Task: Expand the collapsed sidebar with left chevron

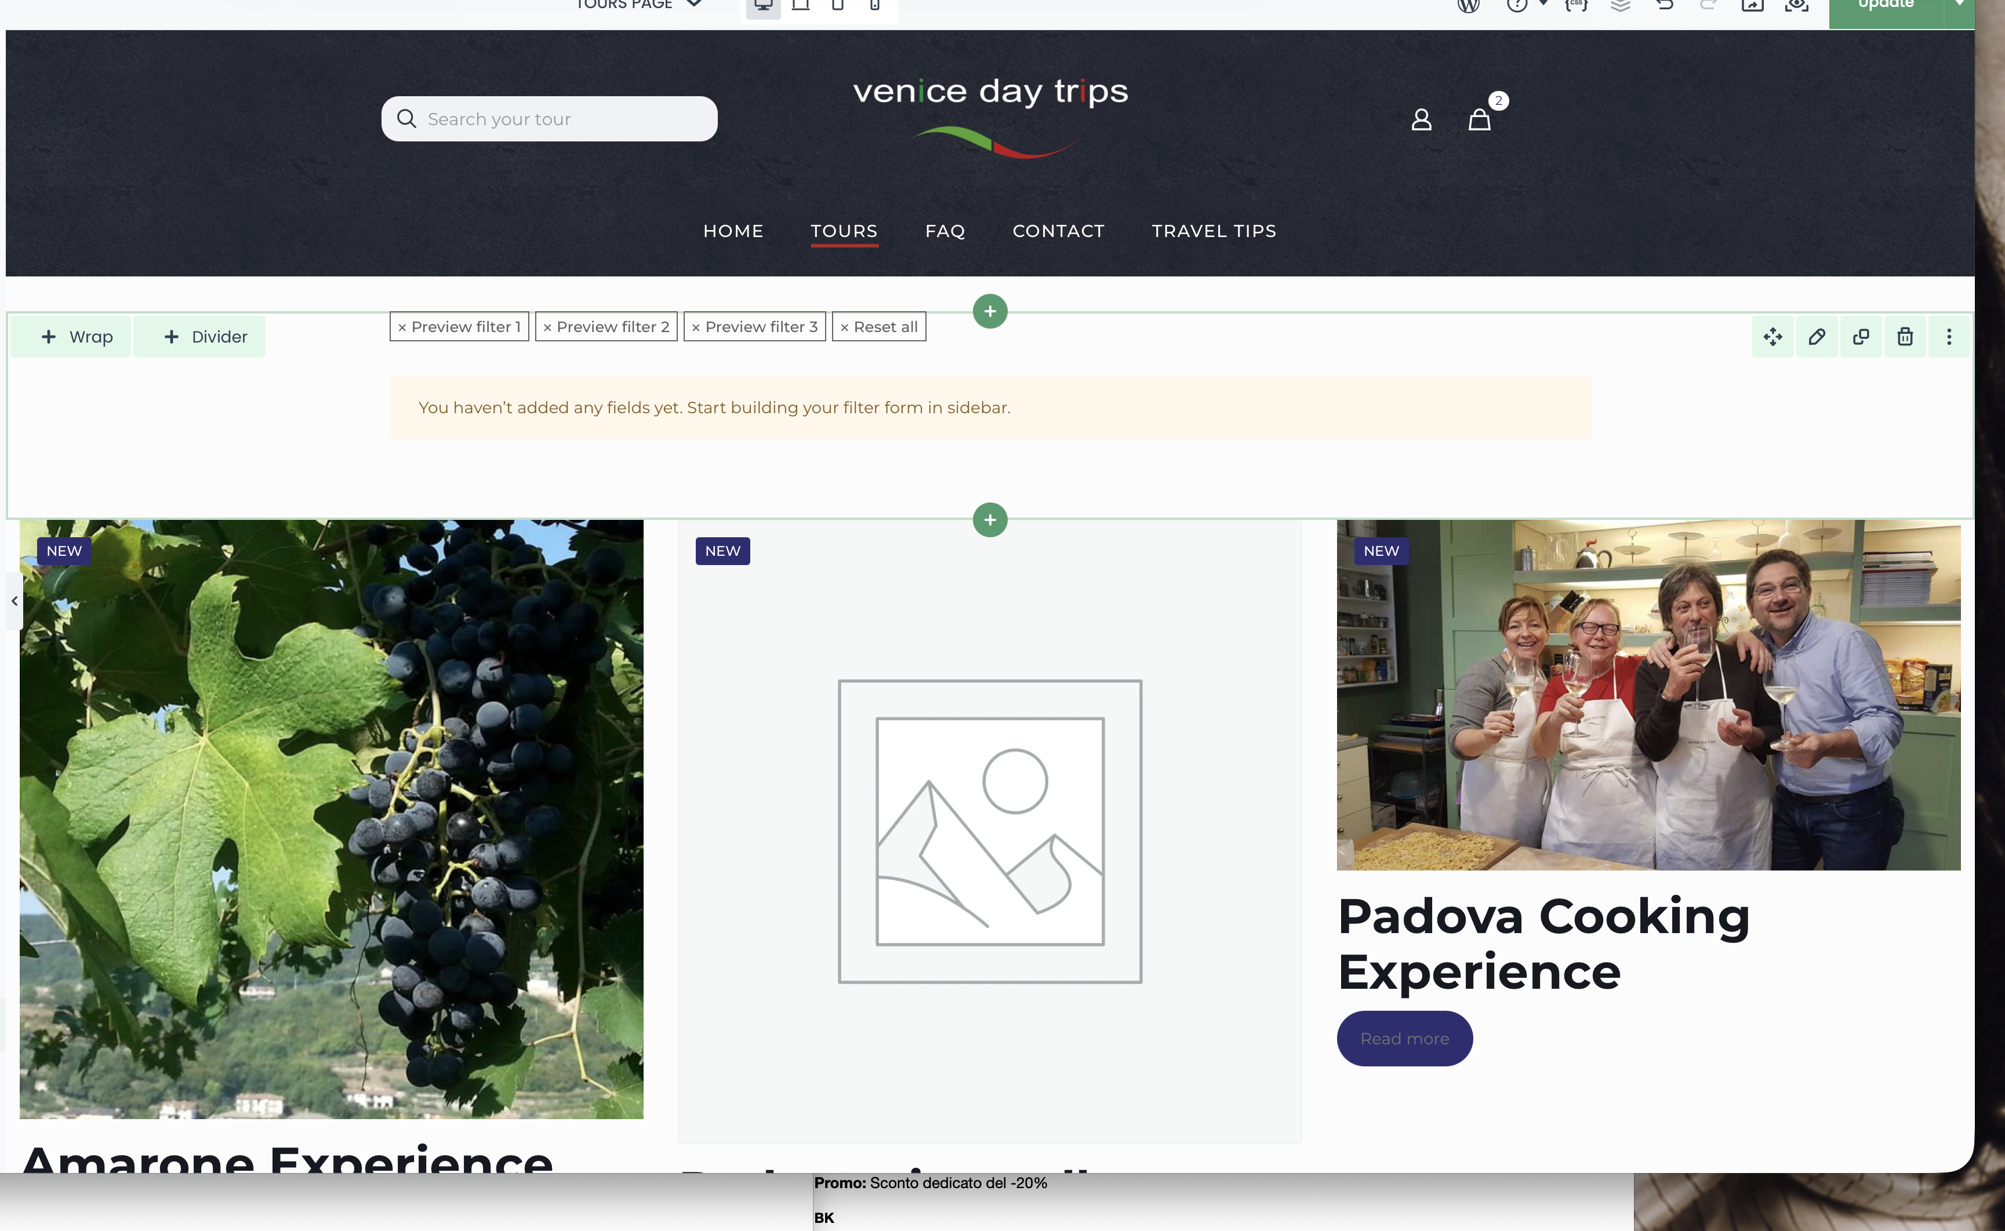Action: tap(14, 601)
